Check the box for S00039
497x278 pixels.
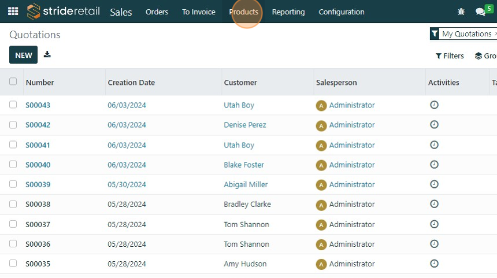13,184
